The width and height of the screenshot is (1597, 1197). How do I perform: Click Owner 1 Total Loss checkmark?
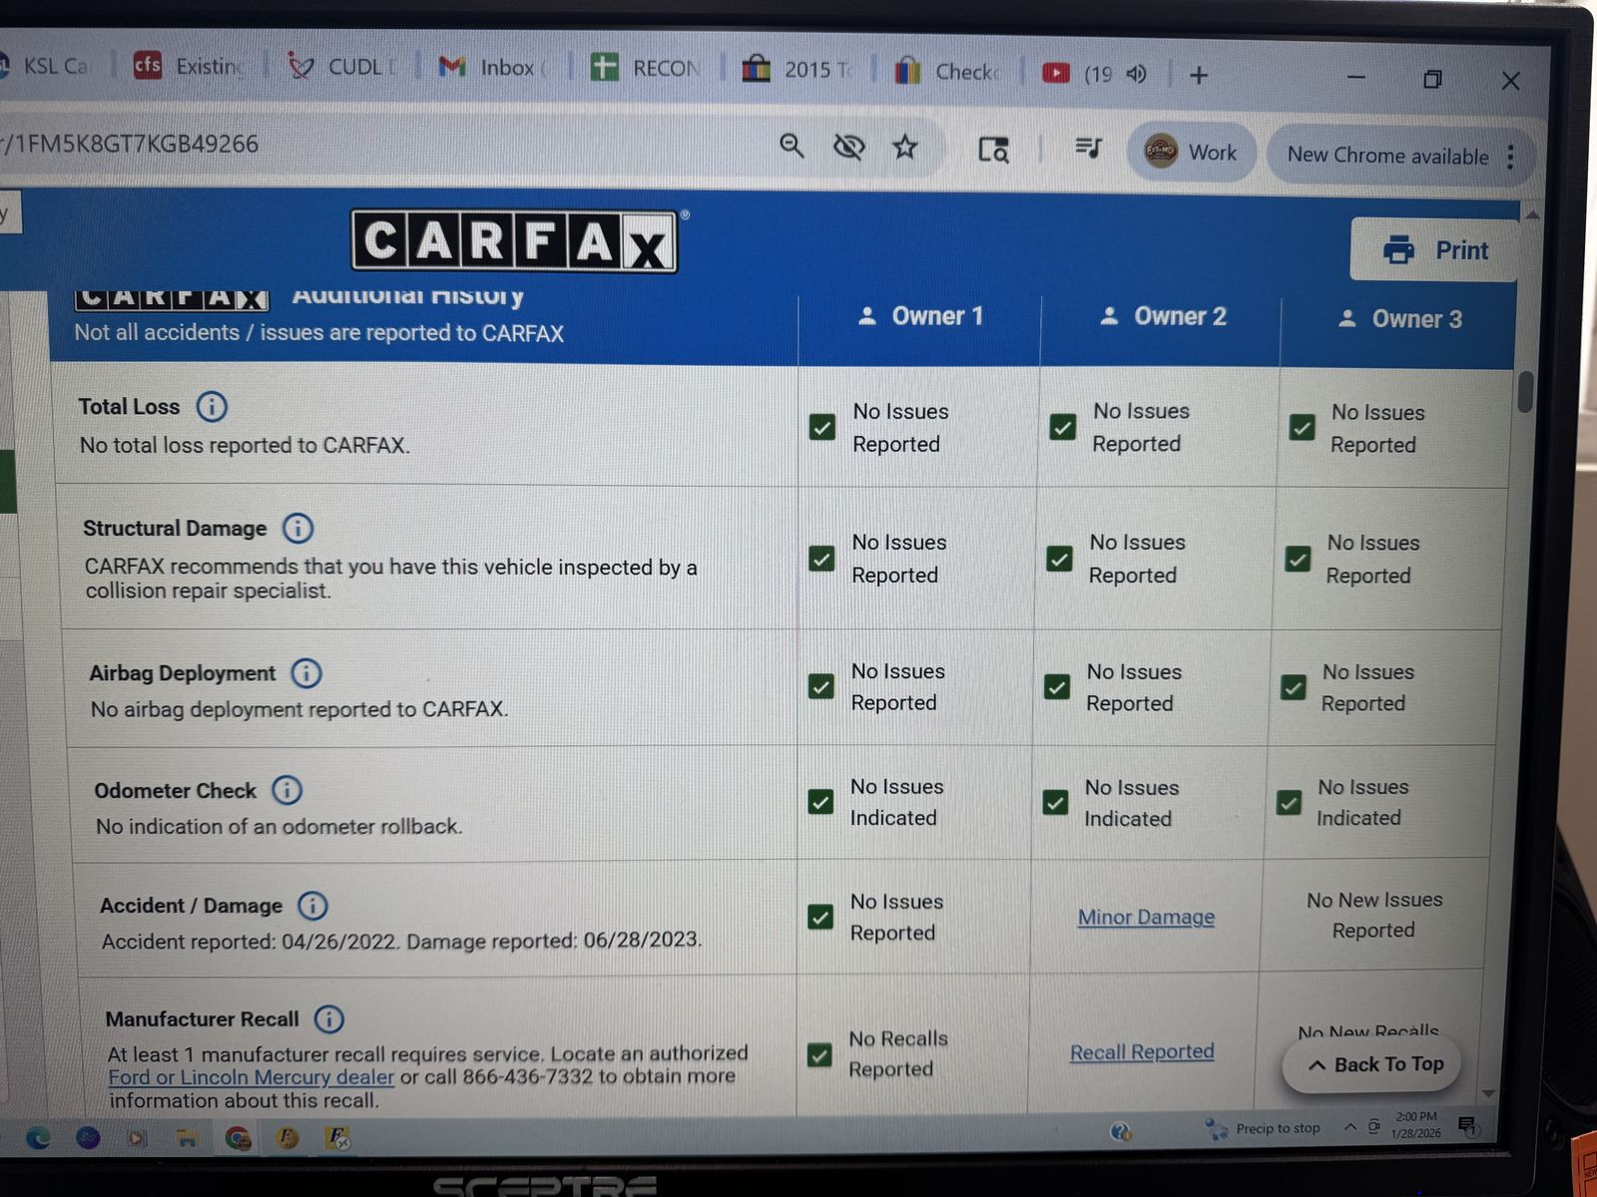click(x=822, y=428)
